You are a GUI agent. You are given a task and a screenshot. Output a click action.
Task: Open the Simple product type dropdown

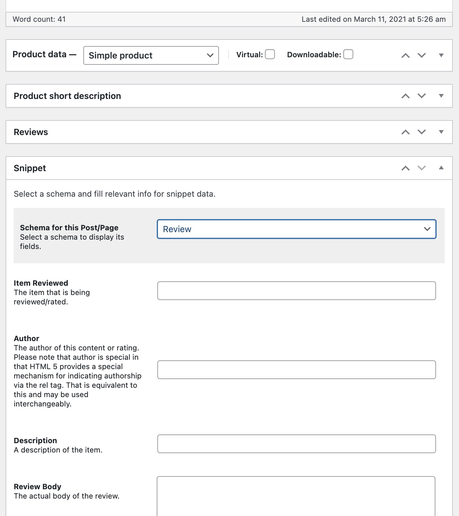(151, 55)
